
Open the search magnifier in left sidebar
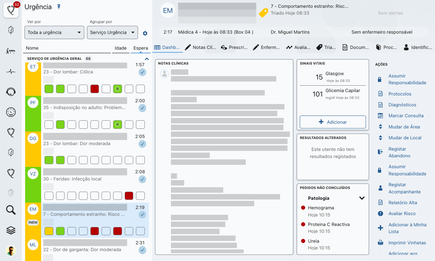coord(11,210)
